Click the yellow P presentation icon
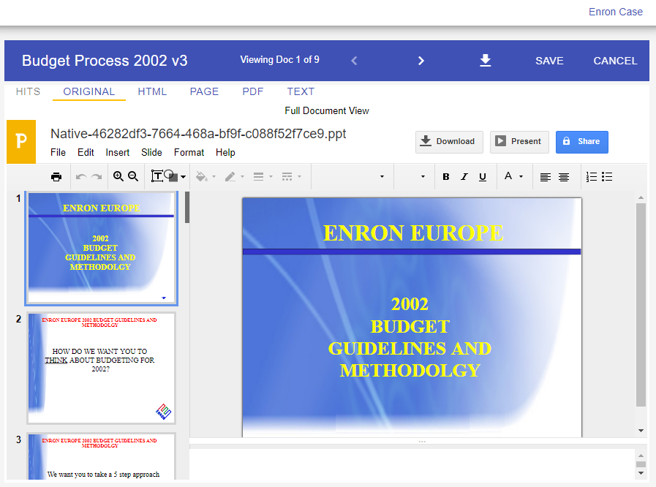Image resolution: width=656 pixels, height=487 pixels. point(21,141)
